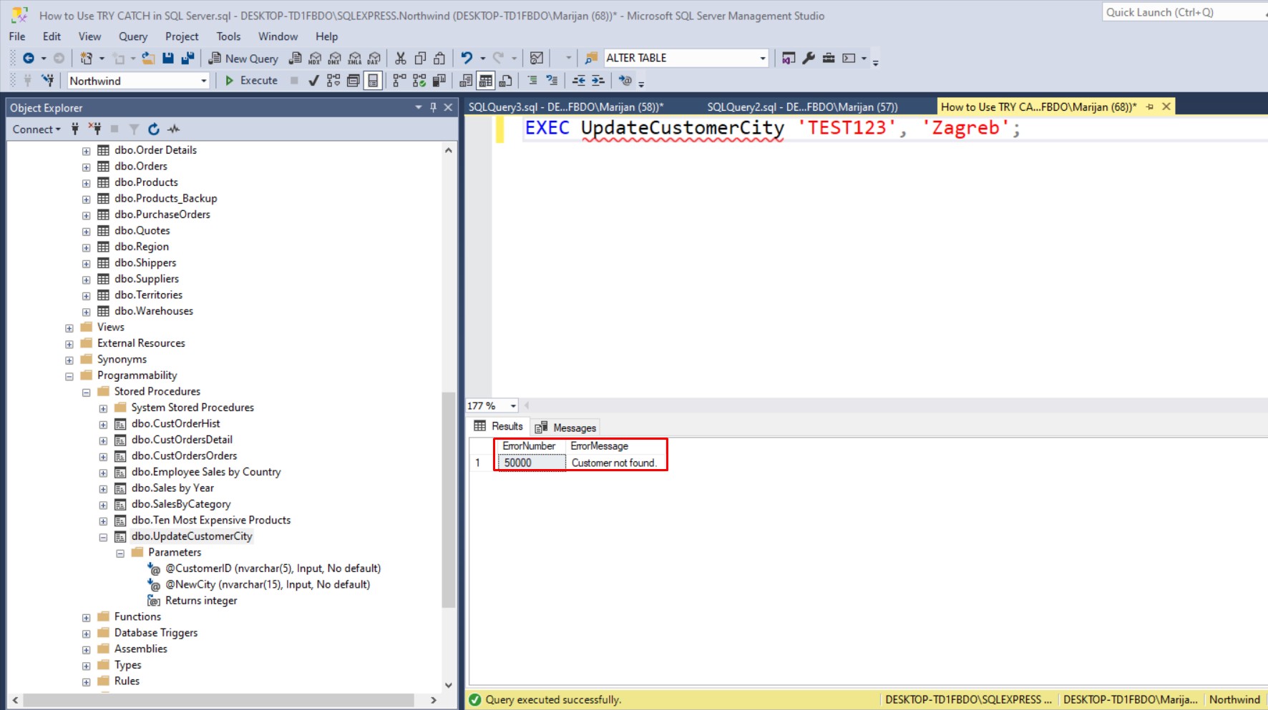This screenshot has height=710, width=1268.
Task: Click the Parse checkmark icon in the toolbar
Action: (313, 81)
